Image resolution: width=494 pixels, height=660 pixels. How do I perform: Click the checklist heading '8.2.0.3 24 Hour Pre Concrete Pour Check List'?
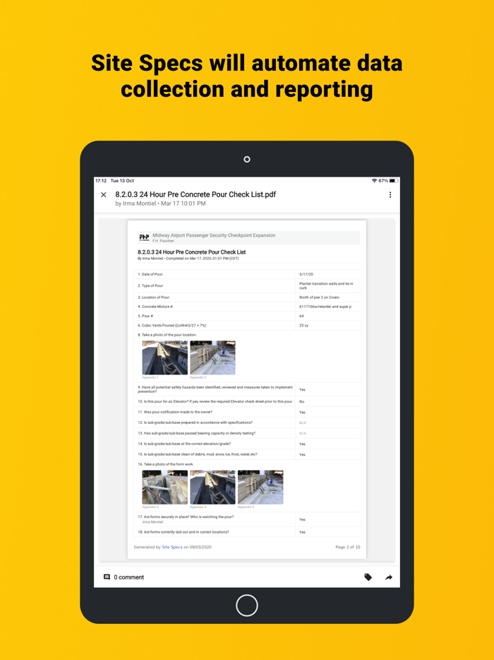tap(192, 252)
